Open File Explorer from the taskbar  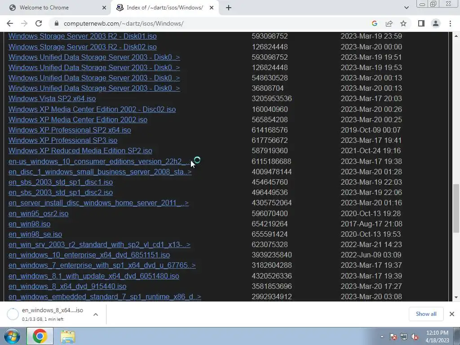point(68,337)
